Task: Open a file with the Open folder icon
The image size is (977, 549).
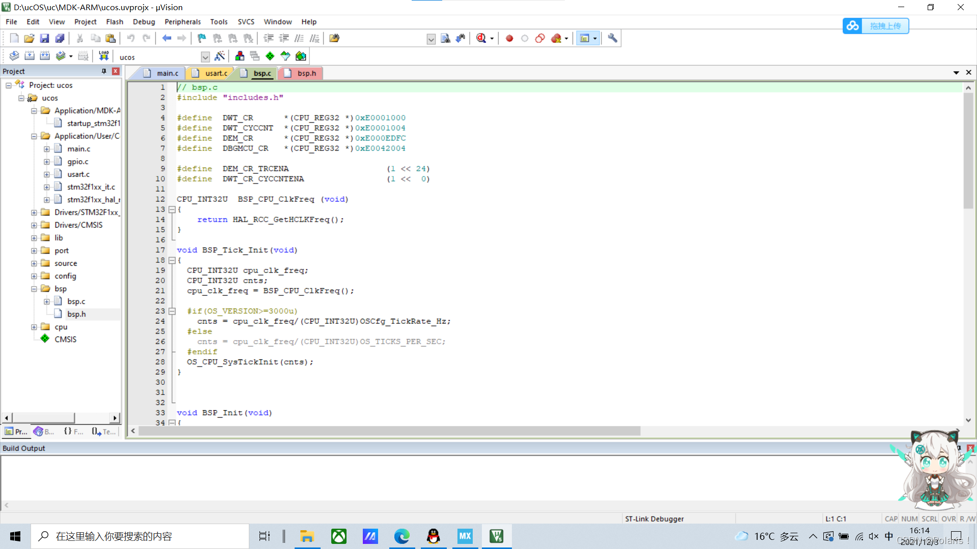Action: click(30, 38)
